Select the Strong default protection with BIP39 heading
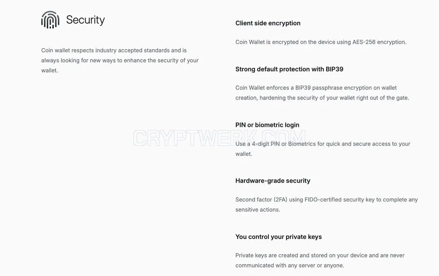Viewport: 439px width, 276px height. pyautogui.click(x=289, y=69)
